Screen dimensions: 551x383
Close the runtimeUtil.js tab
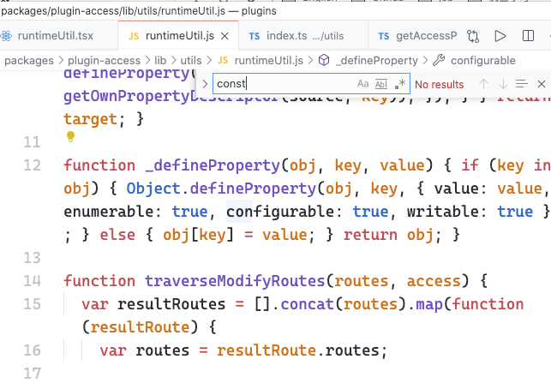(225, 36)
